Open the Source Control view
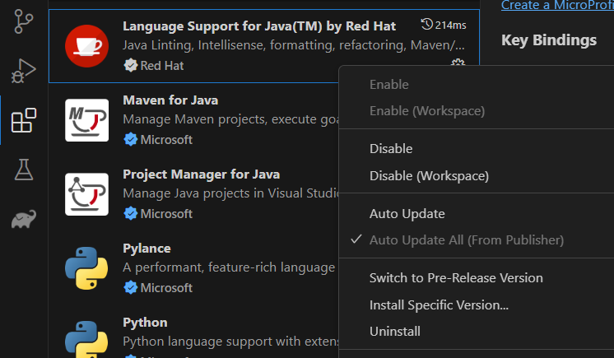This screenshot has height=358, width=614. click(x=24, y=21)
